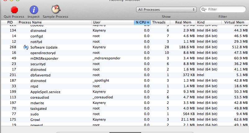
Task: Select the AppleSpell.service process row
Action: [125, 92]
